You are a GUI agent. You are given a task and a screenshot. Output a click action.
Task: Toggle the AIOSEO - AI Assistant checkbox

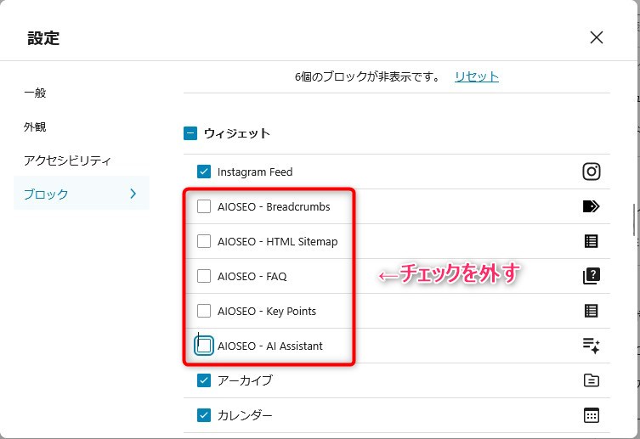(204, 346)
